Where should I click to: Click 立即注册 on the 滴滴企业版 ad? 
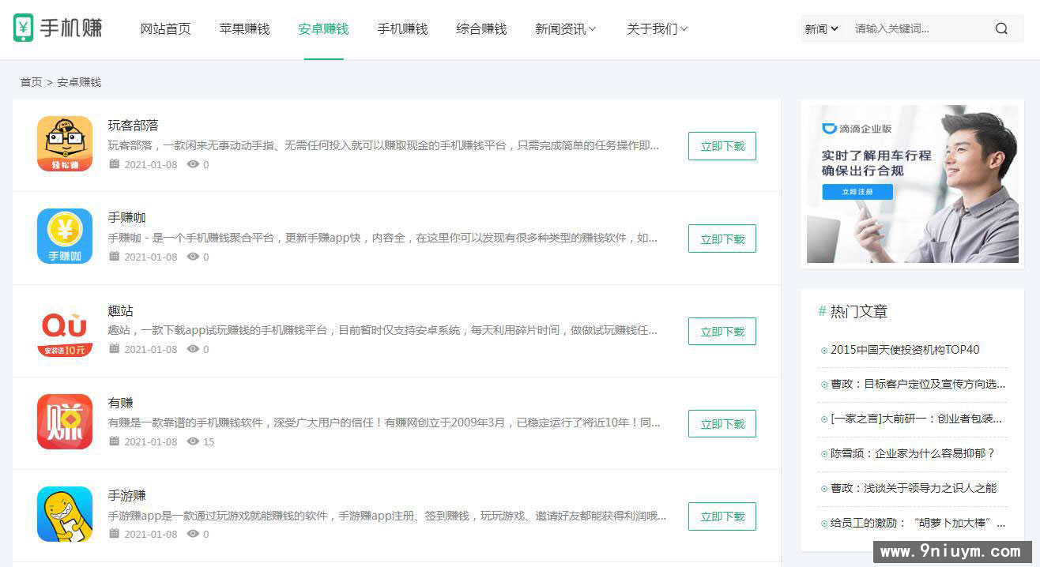point(857,192)
